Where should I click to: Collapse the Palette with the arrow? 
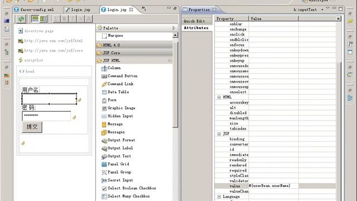click(173, 28)
